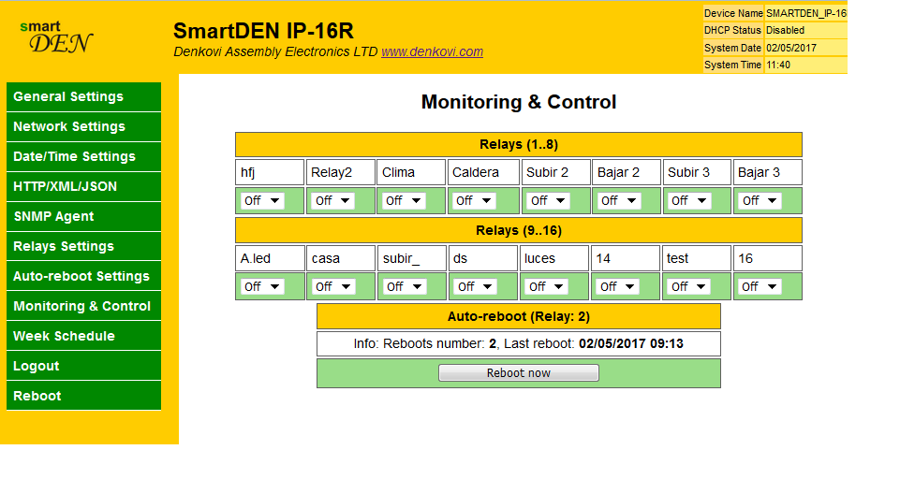
Task: Expand subir_ relay state dropdown
Action: coord(405,287)
